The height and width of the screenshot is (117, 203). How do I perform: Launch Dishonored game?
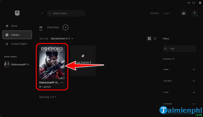click(x=45, y=87)
